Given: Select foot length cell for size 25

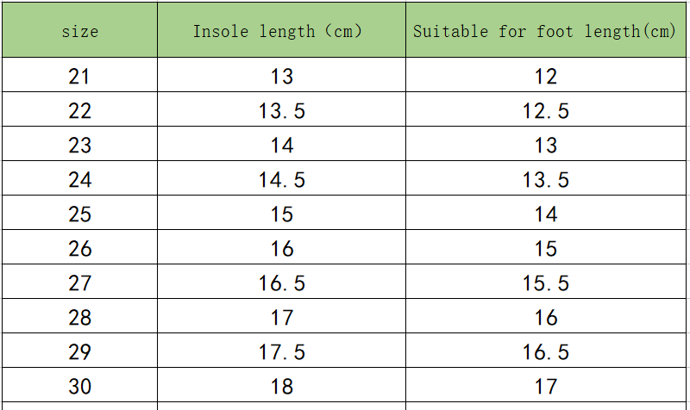Looking at the screenshot, I should 545,214.
